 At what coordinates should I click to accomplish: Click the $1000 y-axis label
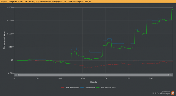[11, 34]
